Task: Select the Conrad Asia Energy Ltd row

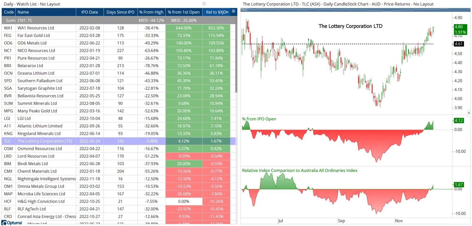Action: pyautogui.click(x=118, y=217)
